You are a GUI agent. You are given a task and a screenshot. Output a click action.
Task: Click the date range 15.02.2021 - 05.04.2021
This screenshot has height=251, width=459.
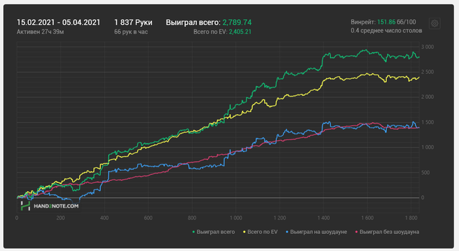tap(58, 22)
